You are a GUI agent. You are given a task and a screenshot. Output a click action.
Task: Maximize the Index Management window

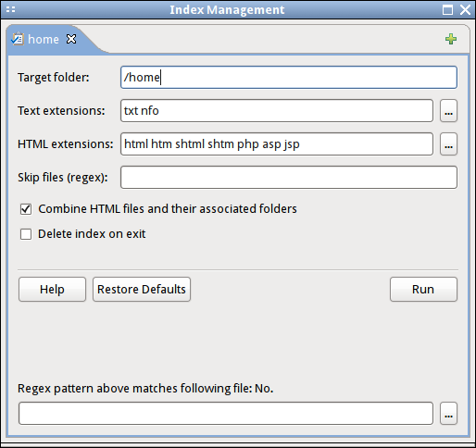click(447, 10)
